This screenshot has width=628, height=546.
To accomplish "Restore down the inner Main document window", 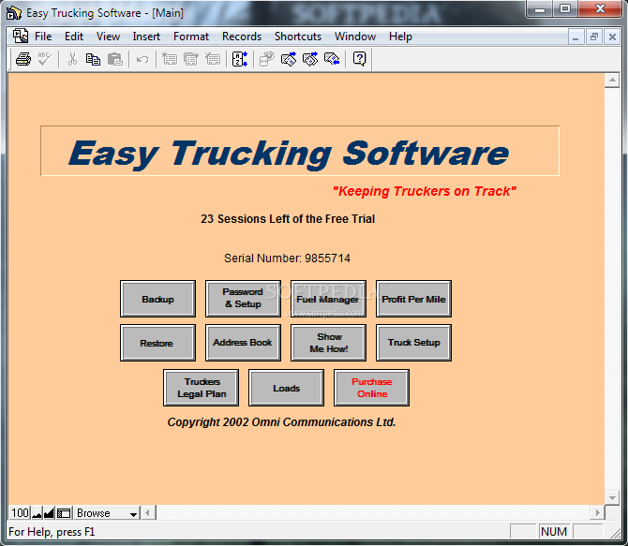I will point(593,37).
